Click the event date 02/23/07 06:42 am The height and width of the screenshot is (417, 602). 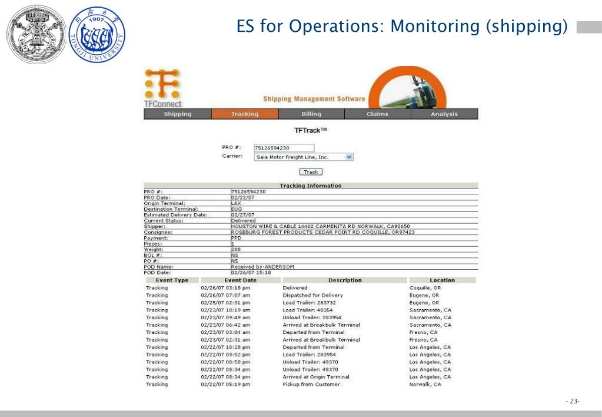[x=225, y=325]
